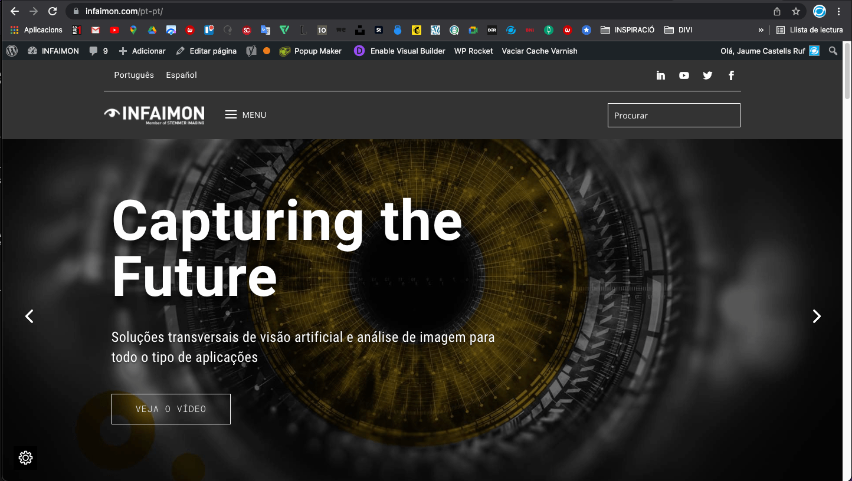Click the VEJA O VÍDEO button
Viewport: 852px width, 481px height.
[x=171, y=409]
